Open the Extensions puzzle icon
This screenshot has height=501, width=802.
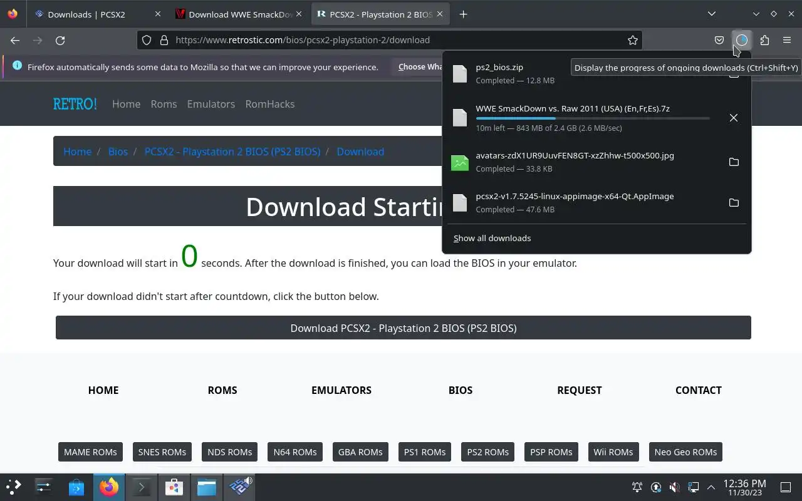764,40
